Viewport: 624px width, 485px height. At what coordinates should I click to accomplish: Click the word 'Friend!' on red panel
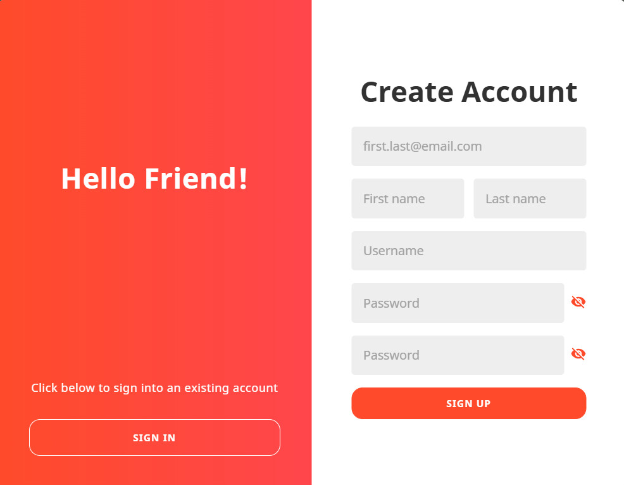click(x=196, y=179)
